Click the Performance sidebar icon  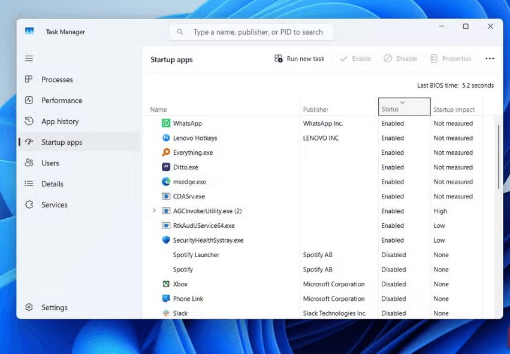pyautogui.click(x=29, y=100)
